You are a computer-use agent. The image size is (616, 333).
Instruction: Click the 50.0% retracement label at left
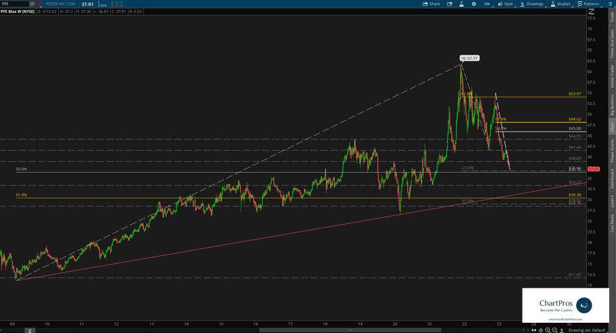[x=22, y=169]
